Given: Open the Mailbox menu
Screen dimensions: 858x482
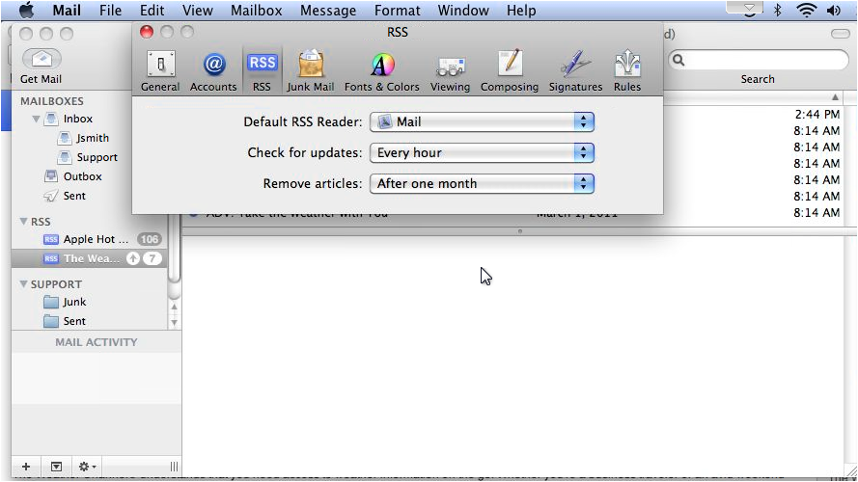Looking at the screenshot, I should pos(256,11).
